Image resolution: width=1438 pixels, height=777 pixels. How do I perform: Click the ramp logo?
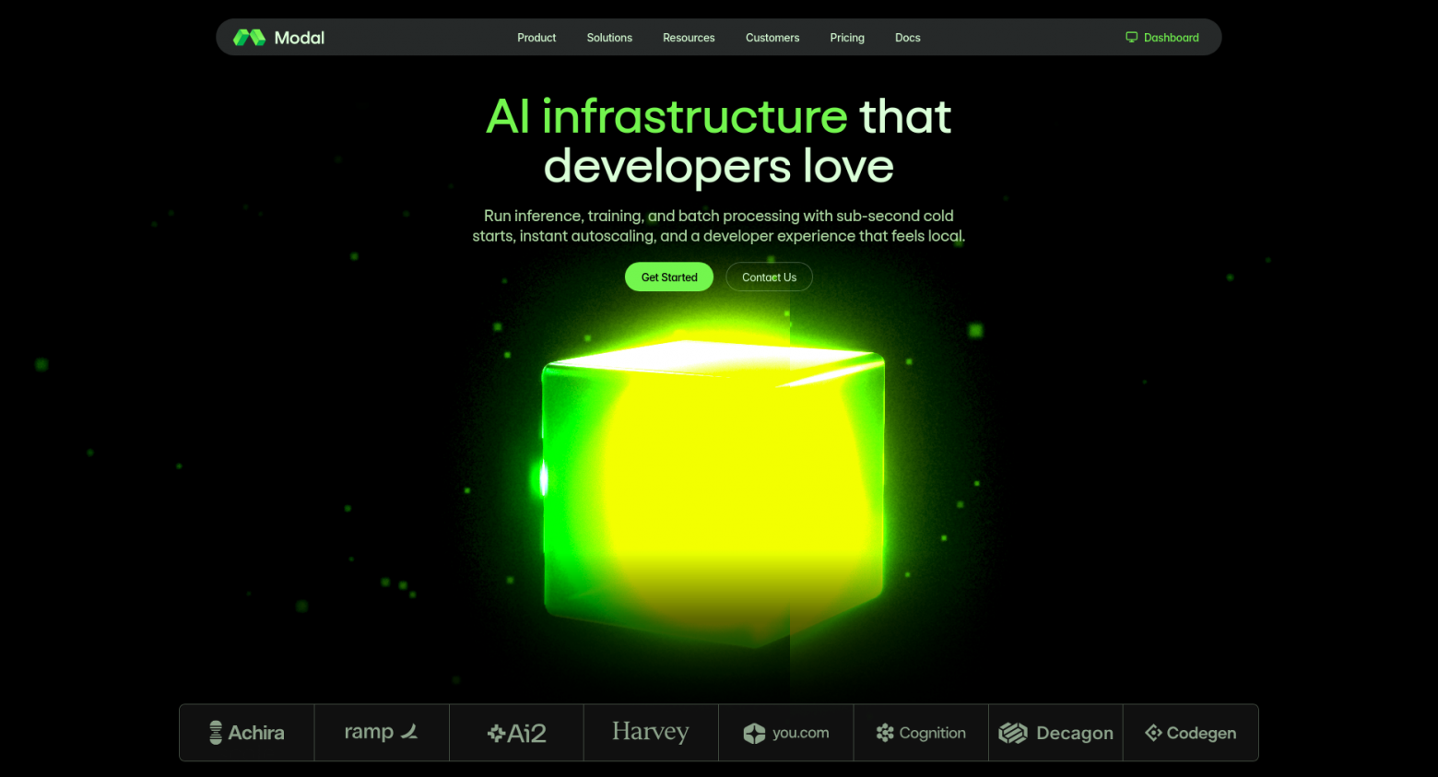pyautogui.click(x=382, y=732)
